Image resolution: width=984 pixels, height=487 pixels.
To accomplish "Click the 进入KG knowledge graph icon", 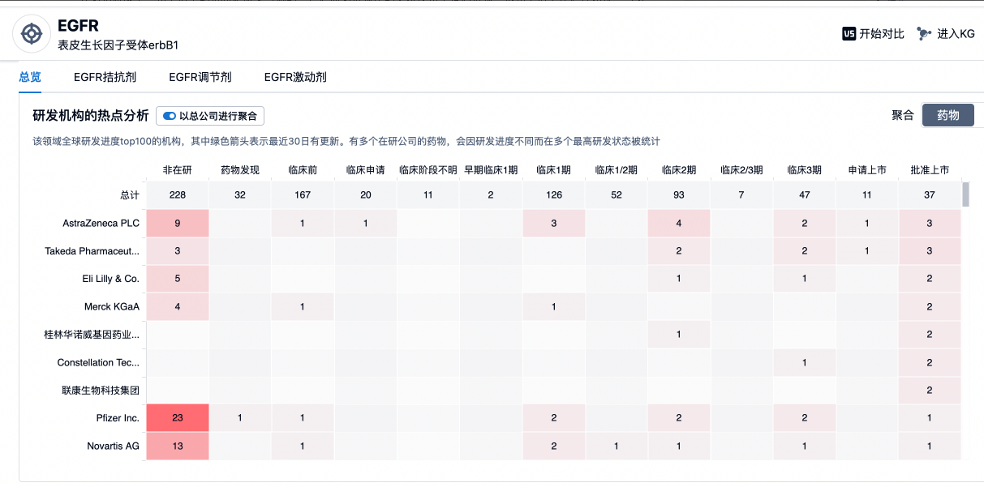I will pos(924,34).
